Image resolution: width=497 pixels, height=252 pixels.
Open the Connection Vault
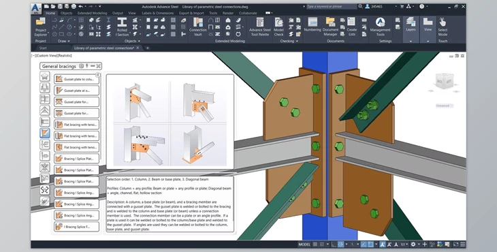[x=198, y=27]
